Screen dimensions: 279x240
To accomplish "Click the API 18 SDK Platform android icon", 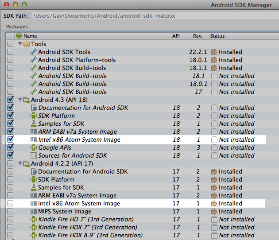I will pyautogui.click(x=34, y=116).
